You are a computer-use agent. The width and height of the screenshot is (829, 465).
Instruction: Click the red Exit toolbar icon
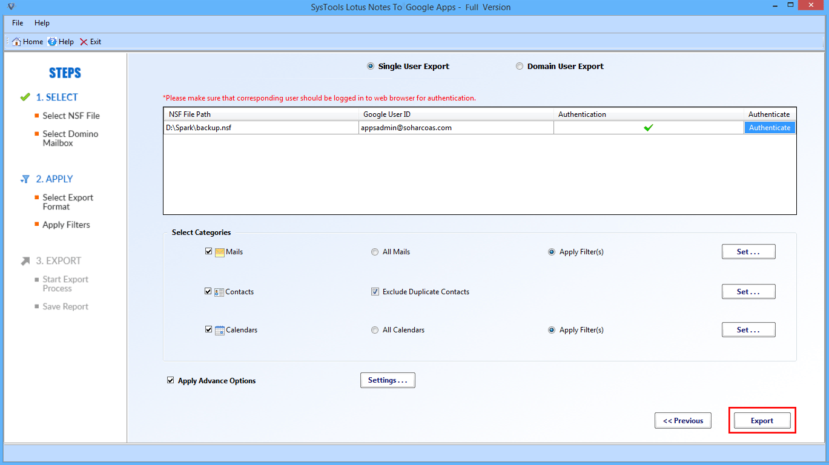(x=84, y=42)
